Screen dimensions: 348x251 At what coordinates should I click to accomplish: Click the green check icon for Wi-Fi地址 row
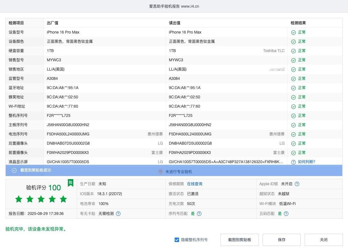coord(294,106)
